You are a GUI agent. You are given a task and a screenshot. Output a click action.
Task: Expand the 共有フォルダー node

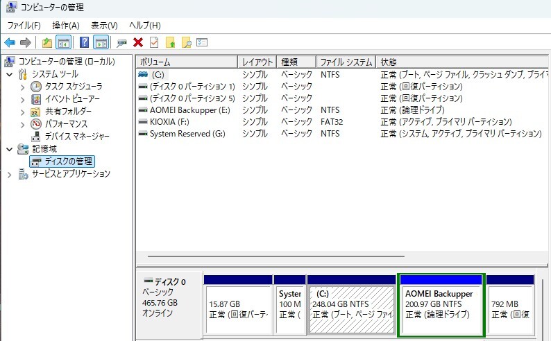(x=22, y=112)
